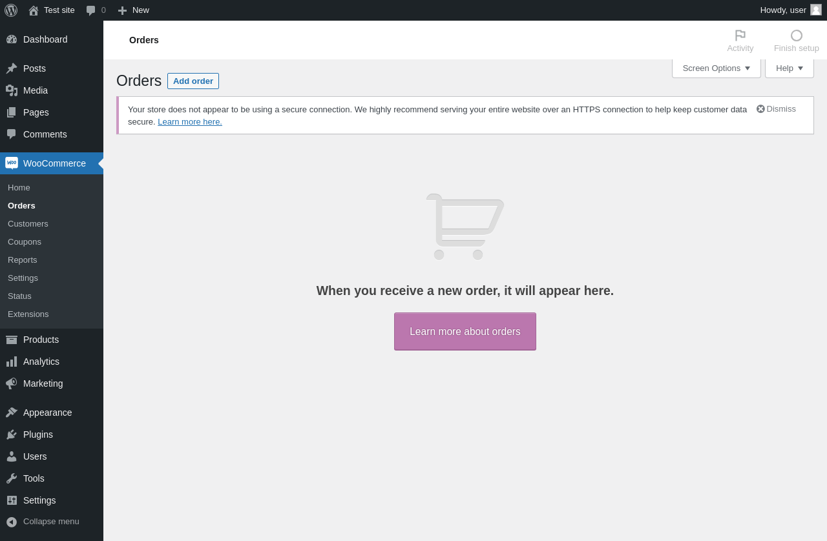The width and height of the screenshot is (827, 541).
Task: Click the Marketing megaphone icon
Action: click(x=12, y=383)
